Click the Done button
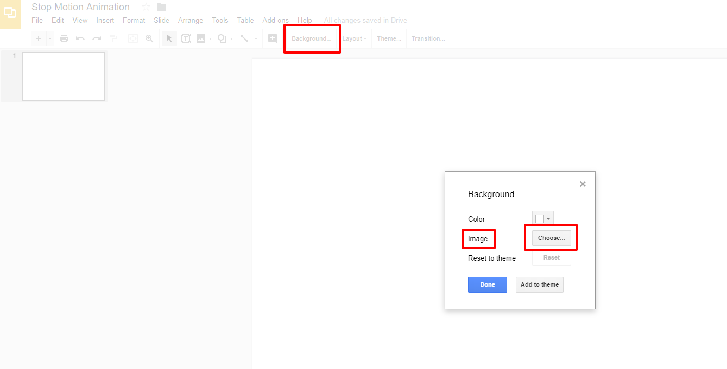The width and height of the screenshot is (727, 369). (x=487, y=284)
